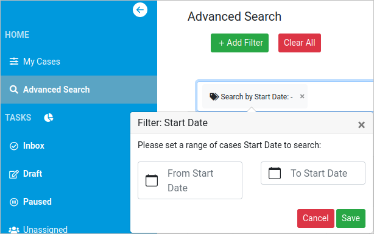Click the Paused pause-circle icon
Screen dimensions: 374x234
point(14,202)
